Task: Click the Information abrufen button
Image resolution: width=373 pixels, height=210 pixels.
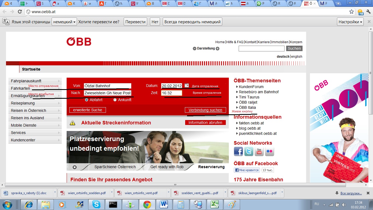Action: pos(205,122)
